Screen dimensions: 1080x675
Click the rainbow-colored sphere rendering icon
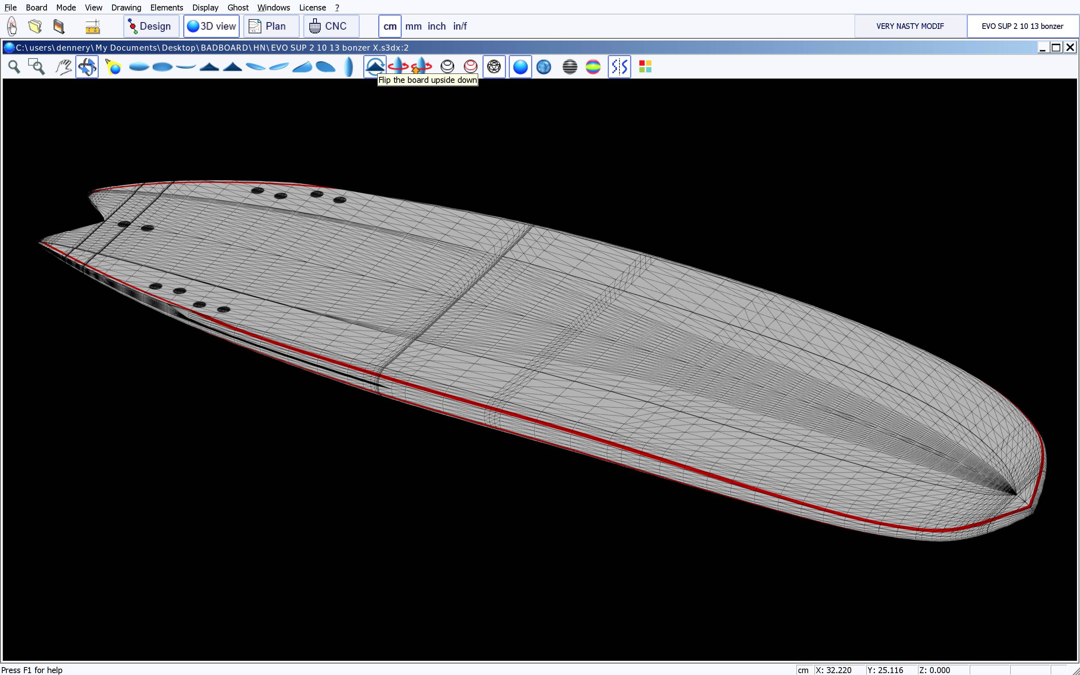click(x=593, y=67)
